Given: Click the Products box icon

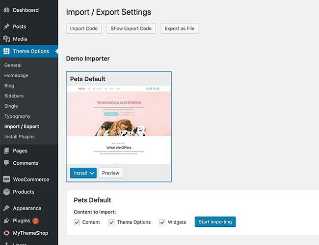Looking at the screenshot, I should tap(6, 192).
